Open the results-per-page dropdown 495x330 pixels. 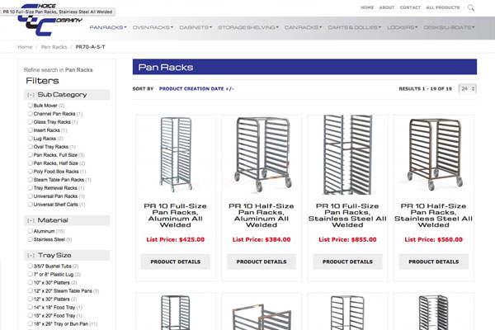click(x=467, y=88)
